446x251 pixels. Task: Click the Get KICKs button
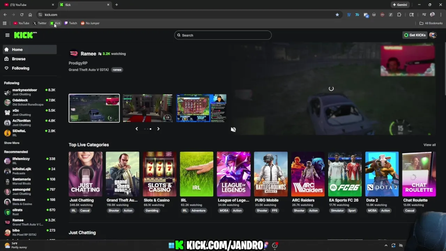click(x=415, y=35)
